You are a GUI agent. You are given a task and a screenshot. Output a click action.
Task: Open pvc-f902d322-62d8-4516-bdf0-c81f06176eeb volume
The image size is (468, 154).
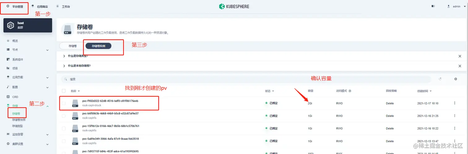click(110, 101)
